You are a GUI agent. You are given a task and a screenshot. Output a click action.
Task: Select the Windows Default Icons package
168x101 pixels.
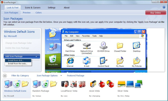(17, 88)
